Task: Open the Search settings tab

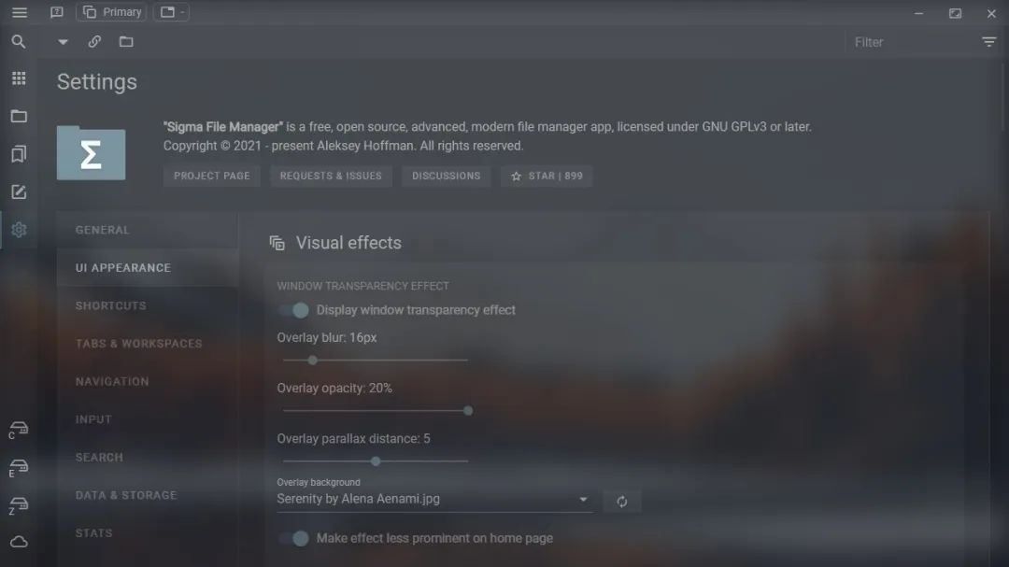Action: coord(148,458)
